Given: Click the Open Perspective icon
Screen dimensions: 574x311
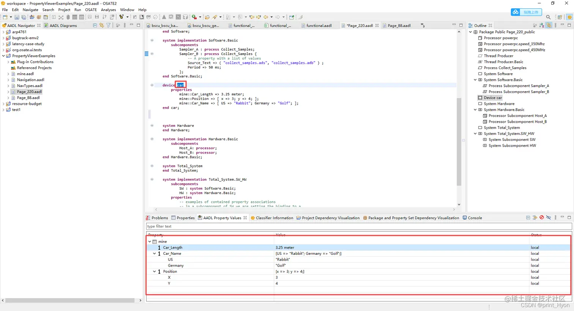Looking at the screenshot, I should click(x=560, y=17).
